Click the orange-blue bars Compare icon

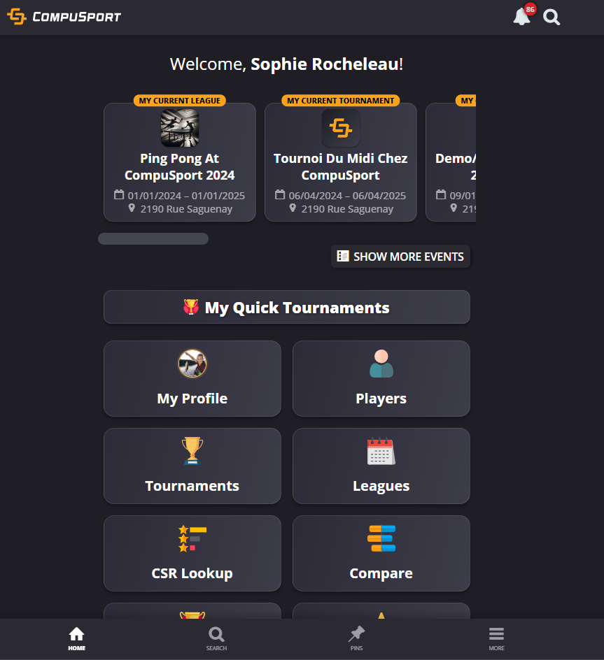[381, 538]
